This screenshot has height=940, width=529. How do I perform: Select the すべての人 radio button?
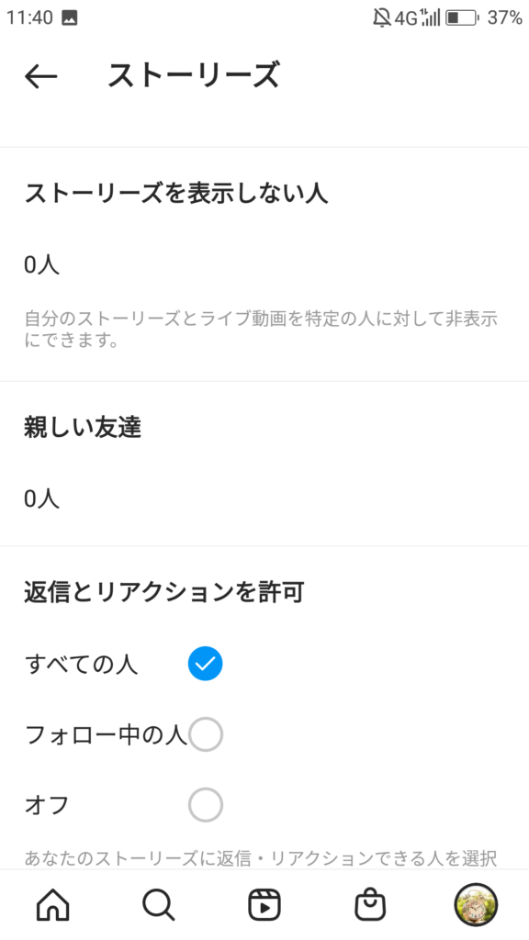[x=205, y=664]
